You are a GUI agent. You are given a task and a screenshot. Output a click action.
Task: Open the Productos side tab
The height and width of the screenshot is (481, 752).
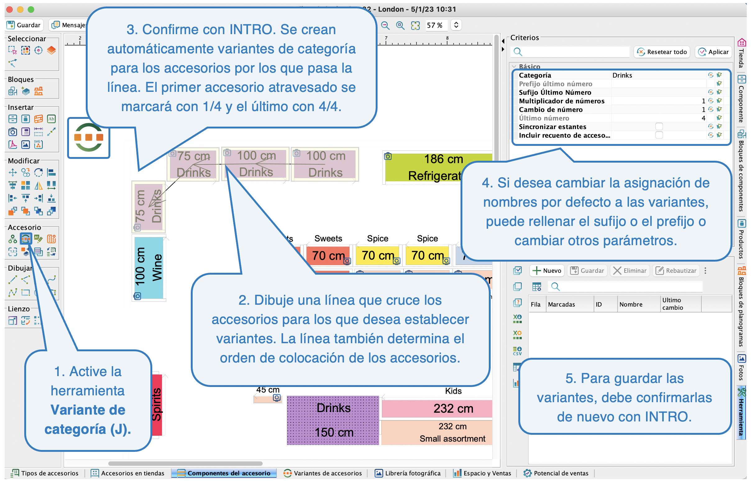click(742, 239)
